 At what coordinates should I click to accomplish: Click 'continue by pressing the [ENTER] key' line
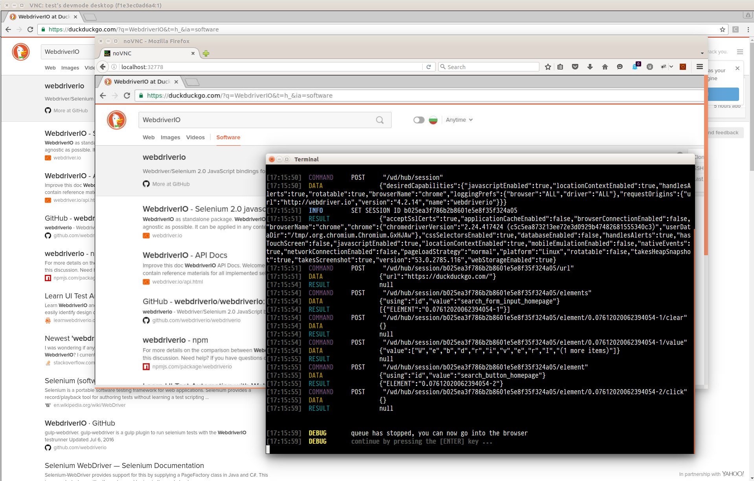pyautogui.click(x=421, y=441)
